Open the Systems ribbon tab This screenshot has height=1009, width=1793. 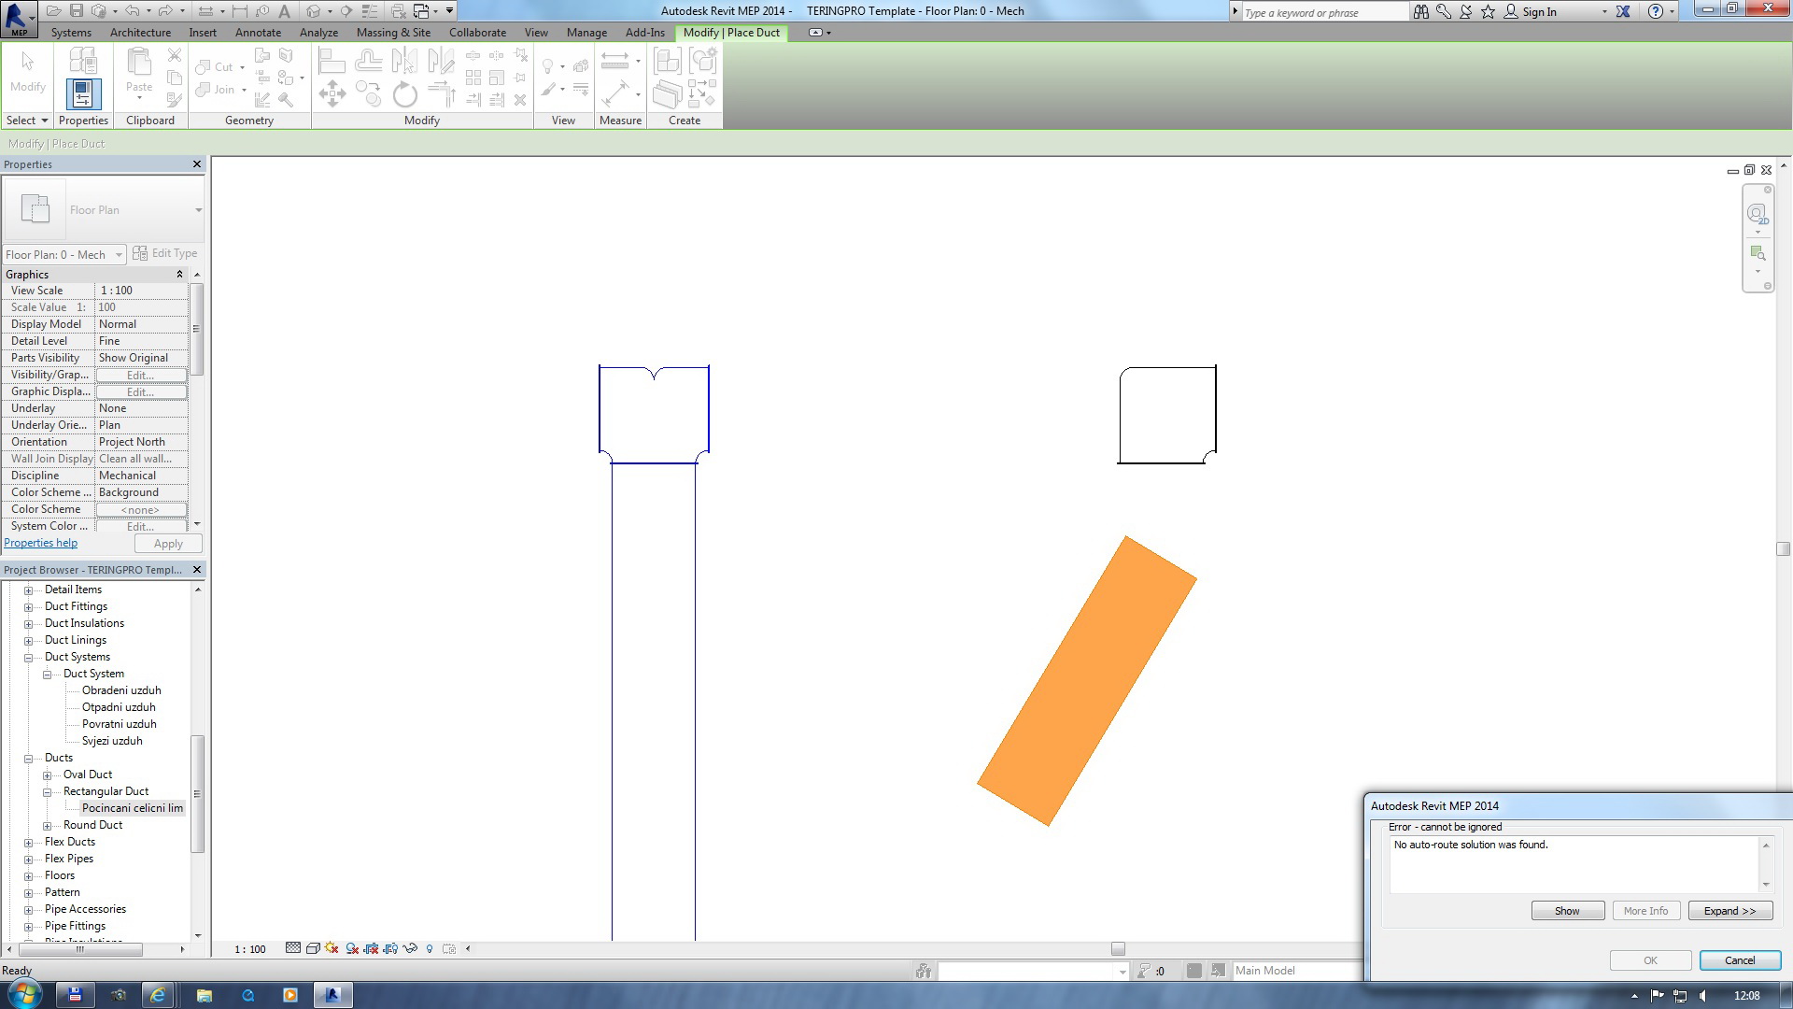point(71,33)
